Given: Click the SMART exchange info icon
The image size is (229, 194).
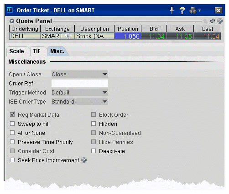Looking at the screenshot, I should point(68,36).
